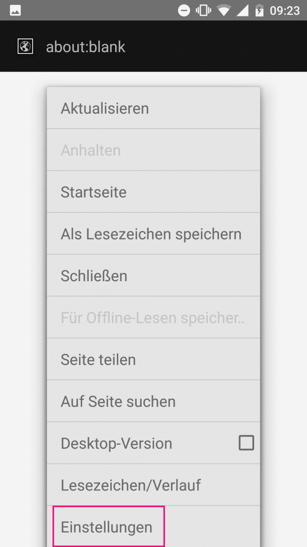Open Einstellungen from the menu
Screen dimensions: 307x547
coord(109,527)
